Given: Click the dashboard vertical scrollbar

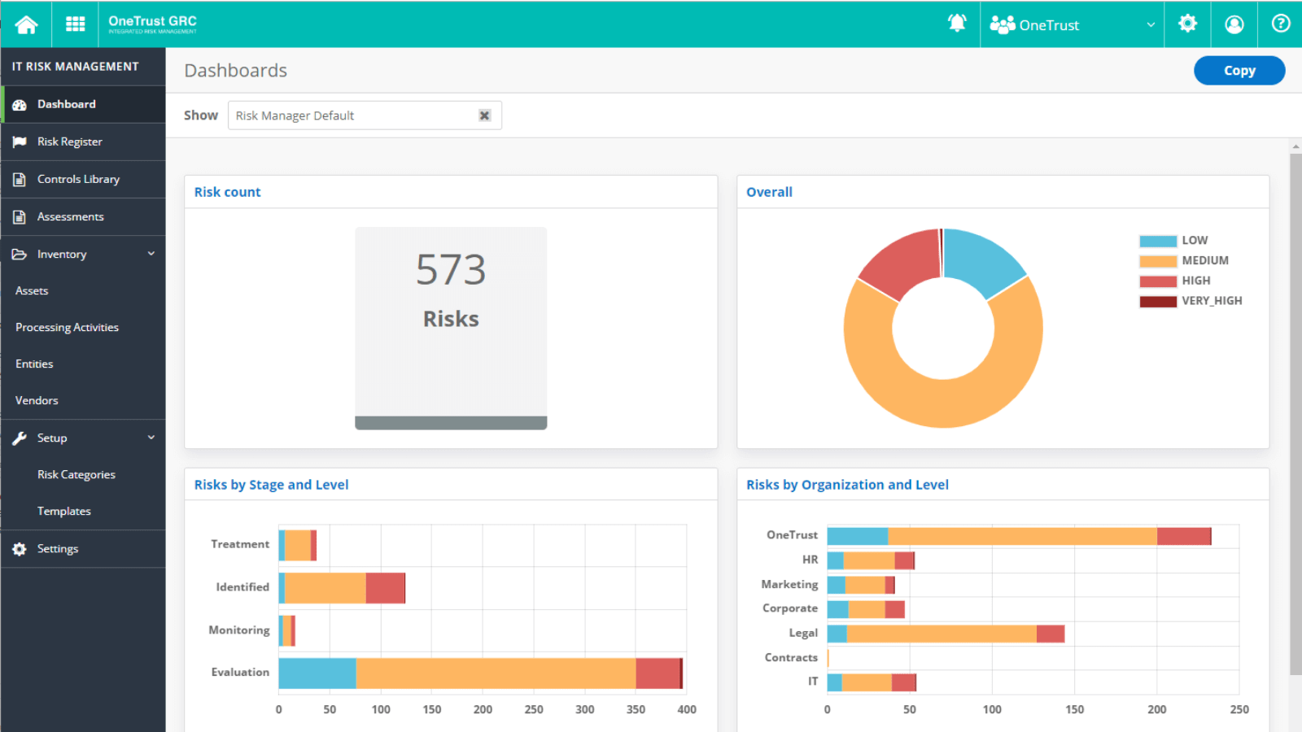Looking at the screenshot, I should [x=1295, y=415].
